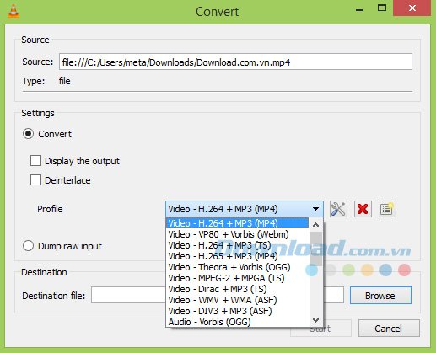Image resolution: width=436 pixels, height=353 pixels.
Task: Toggle the Deinterlace checkbox
Action: 35,180
